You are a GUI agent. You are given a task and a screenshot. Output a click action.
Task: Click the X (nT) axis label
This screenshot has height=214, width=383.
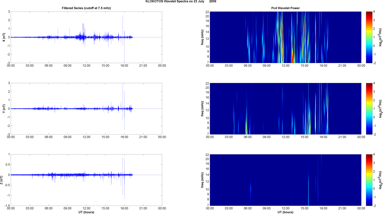click(4, 37)
